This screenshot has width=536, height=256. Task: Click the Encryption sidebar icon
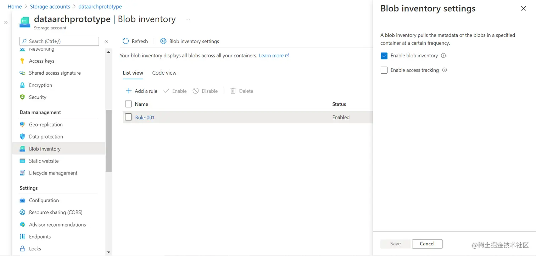[x=22, y=85]
